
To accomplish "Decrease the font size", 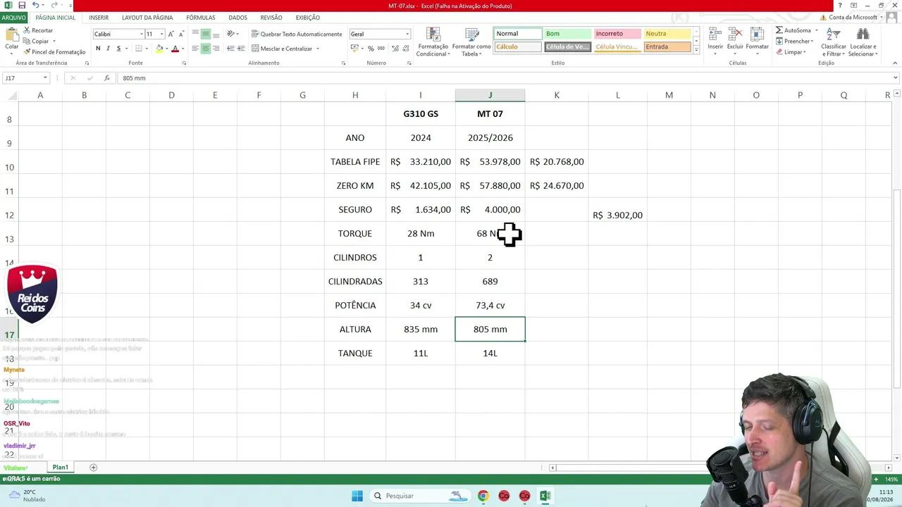I will tap(181, 34).
